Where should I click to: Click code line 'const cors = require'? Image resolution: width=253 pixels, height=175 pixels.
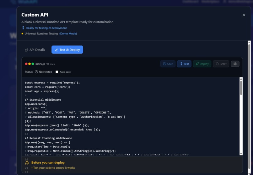click(x=48, y=87)
